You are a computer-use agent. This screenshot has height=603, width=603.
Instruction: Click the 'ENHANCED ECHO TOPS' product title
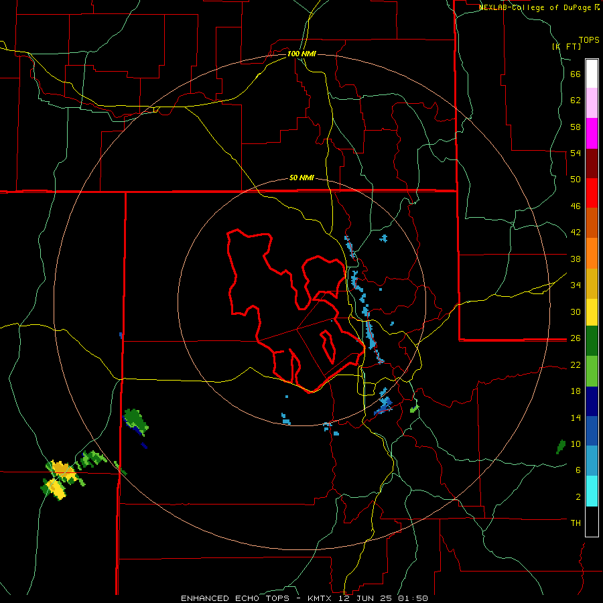(235, 598)
